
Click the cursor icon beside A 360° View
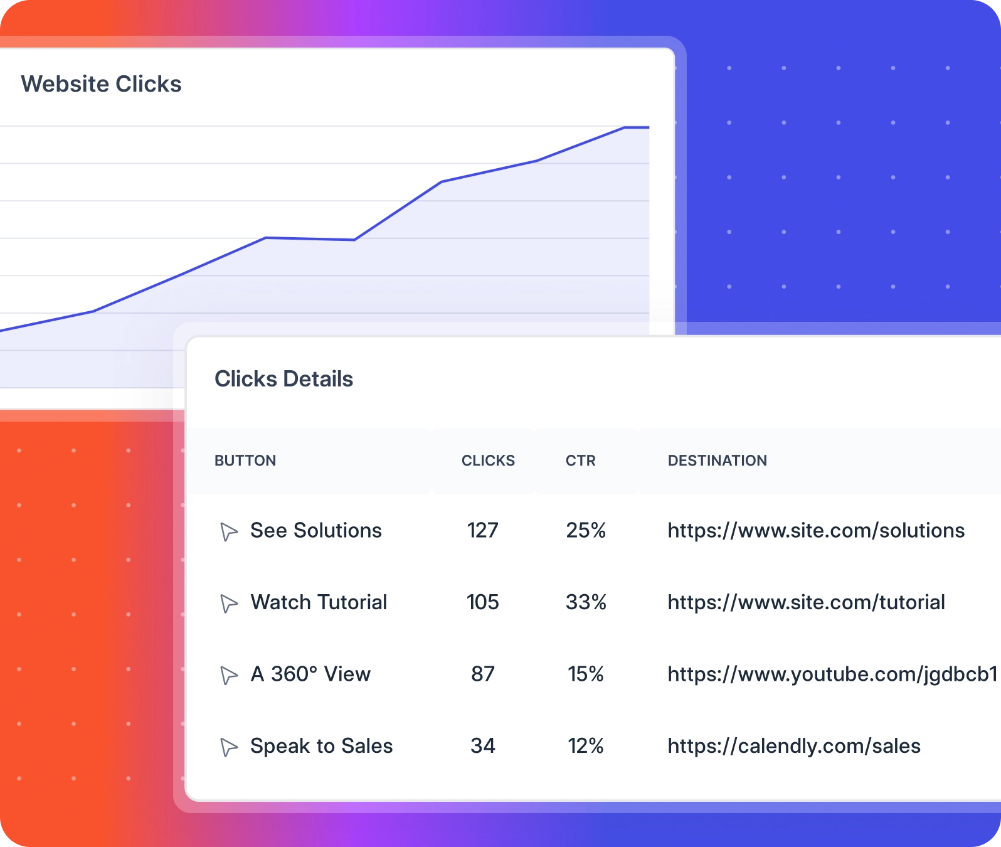tap(228, 675)
